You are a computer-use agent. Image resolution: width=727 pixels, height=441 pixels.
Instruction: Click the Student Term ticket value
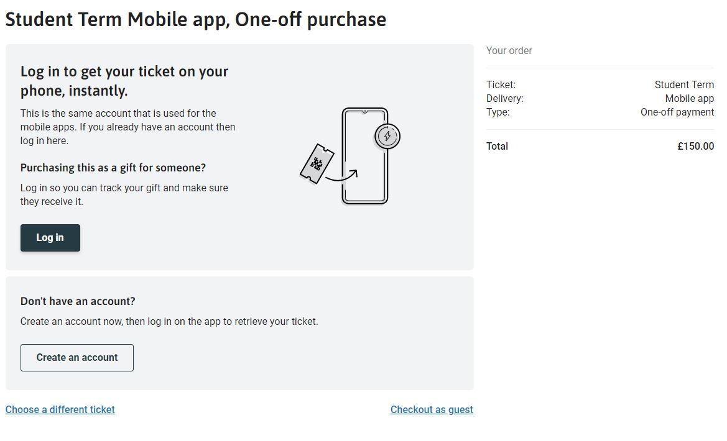tap(684, 85)
